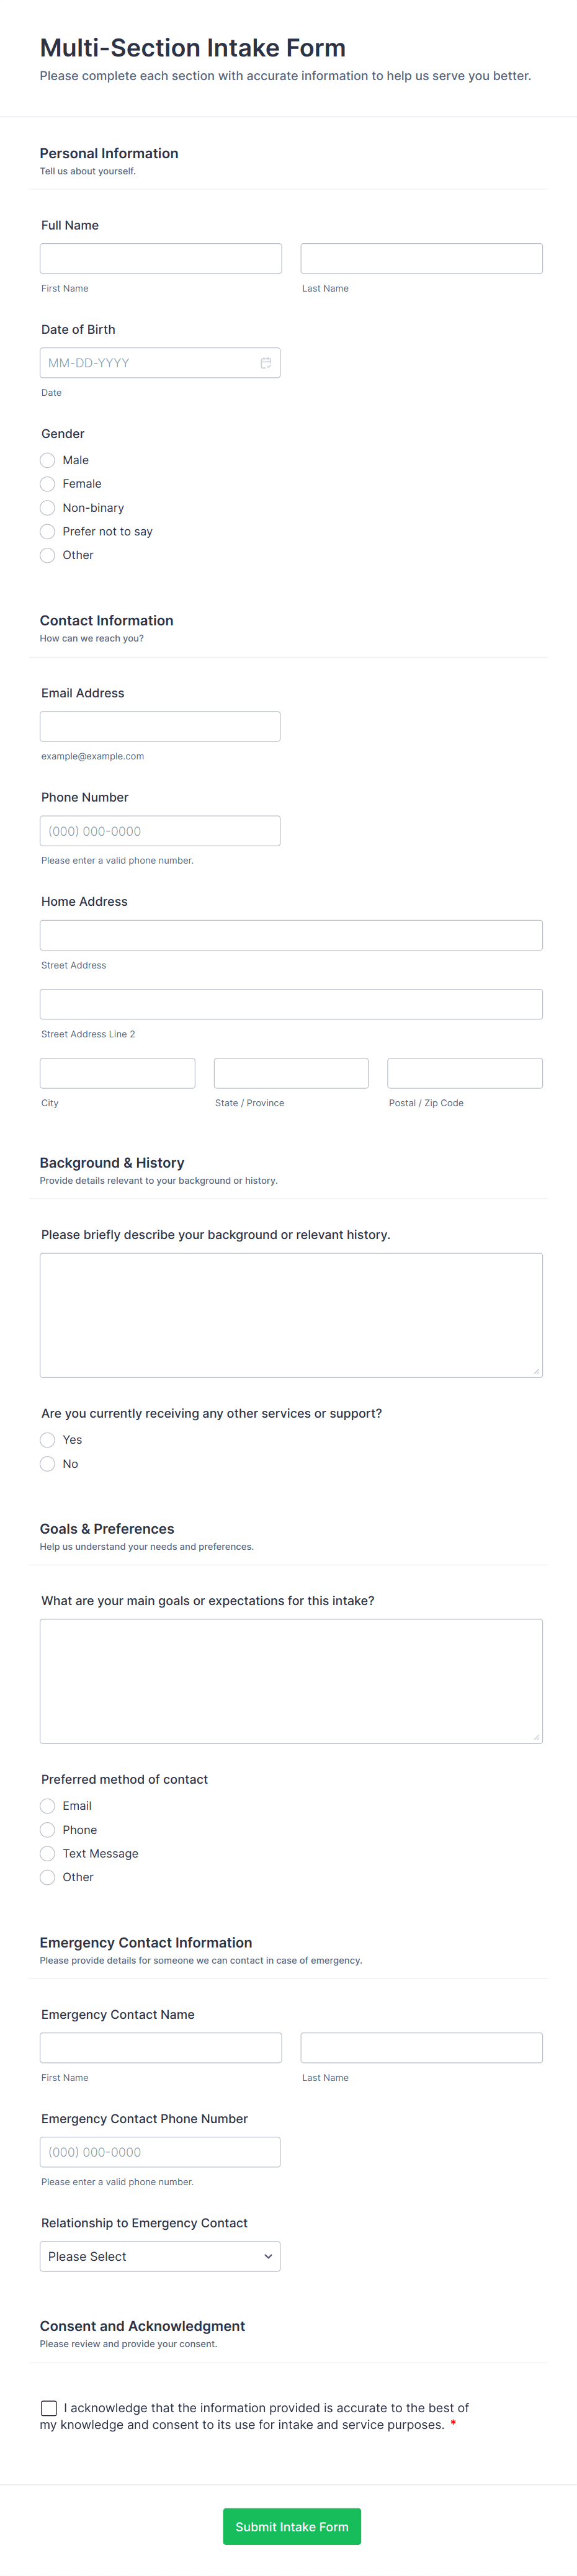The height and width of the screenshot is (2576, 577).
Task: Click the Email Address input field
Action: pyautogui.click(x=160, y=727)
